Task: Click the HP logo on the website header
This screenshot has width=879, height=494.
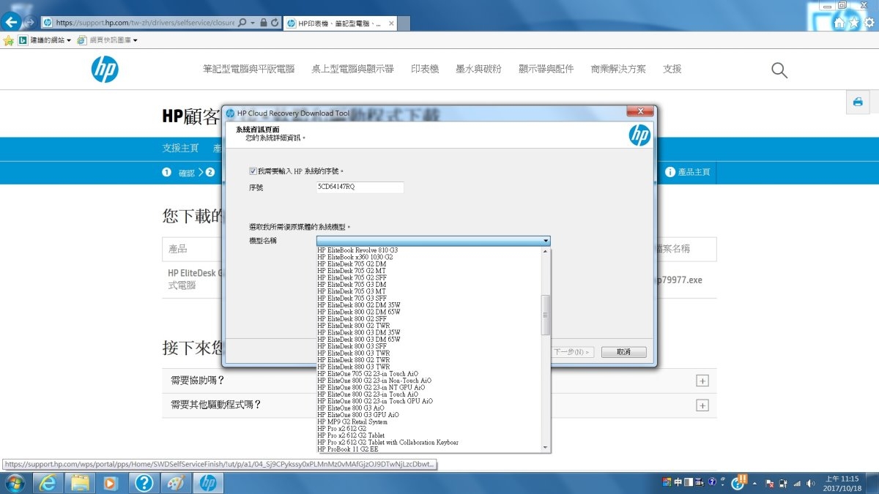Action: [x=105, y=69]
